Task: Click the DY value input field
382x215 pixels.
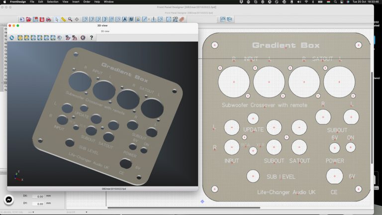Action: click(x=38, y=204)
